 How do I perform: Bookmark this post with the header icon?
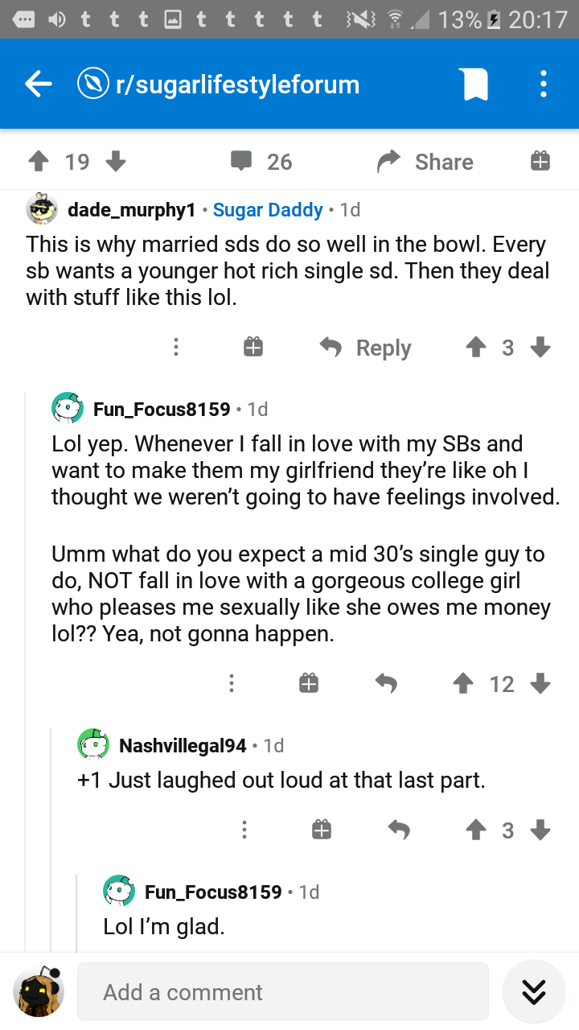474,84
